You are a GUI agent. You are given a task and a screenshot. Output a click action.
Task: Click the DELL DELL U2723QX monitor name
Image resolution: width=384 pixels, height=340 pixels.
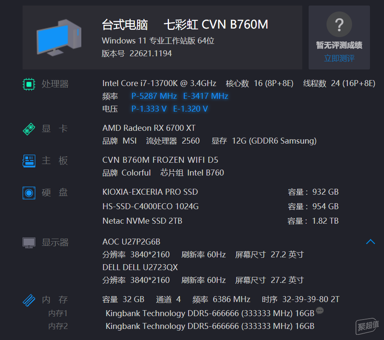click(140, 268)
